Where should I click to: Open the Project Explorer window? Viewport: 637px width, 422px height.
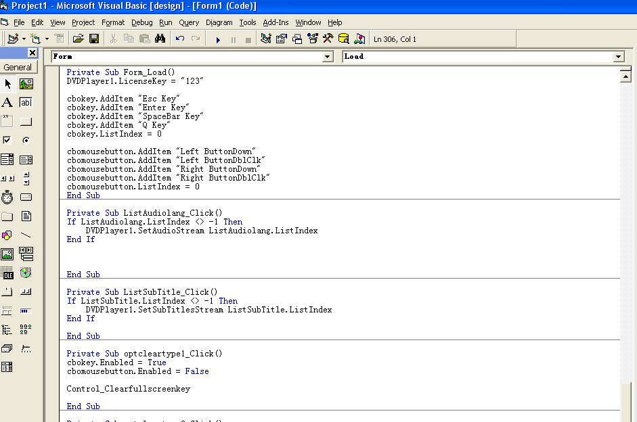(266, 39)
